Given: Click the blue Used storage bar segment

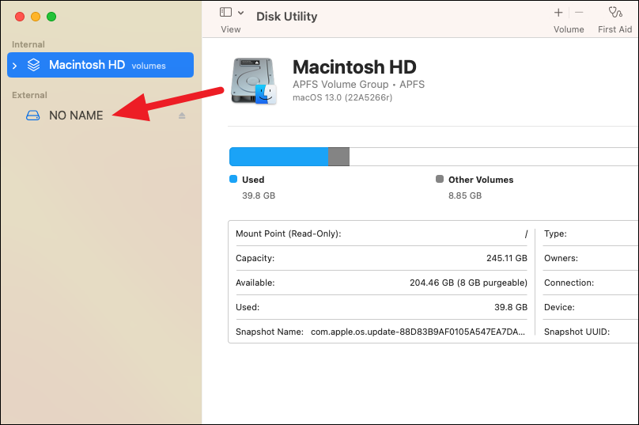Looking at the screenshot, I should pos(278,157).
